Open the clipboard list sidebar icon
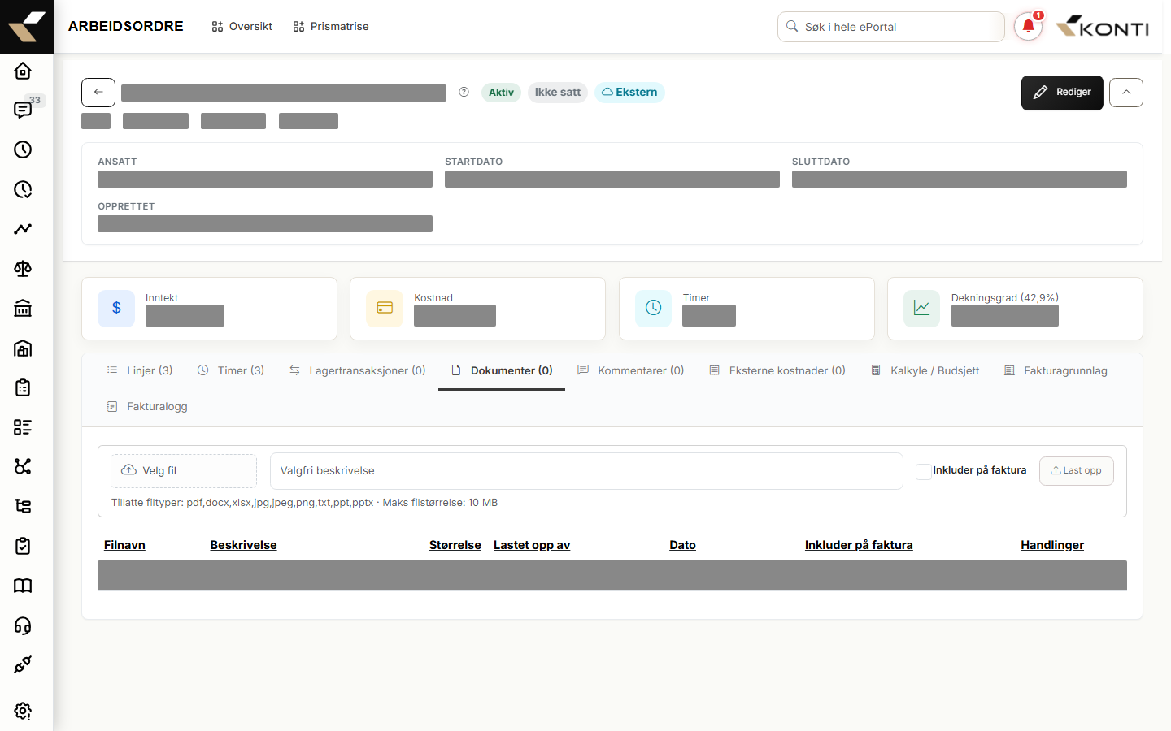Screen dimensions: 1171x731 click(23, 387)
